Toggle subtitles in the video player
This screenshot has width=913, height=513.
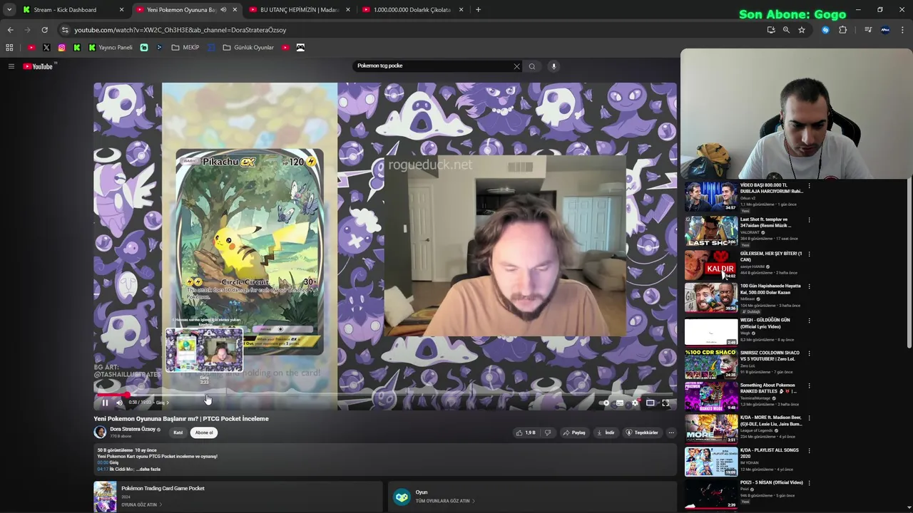(620, 403)
